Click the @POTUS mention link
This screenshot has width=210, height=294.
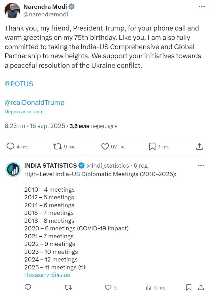[x=19, y=84]
